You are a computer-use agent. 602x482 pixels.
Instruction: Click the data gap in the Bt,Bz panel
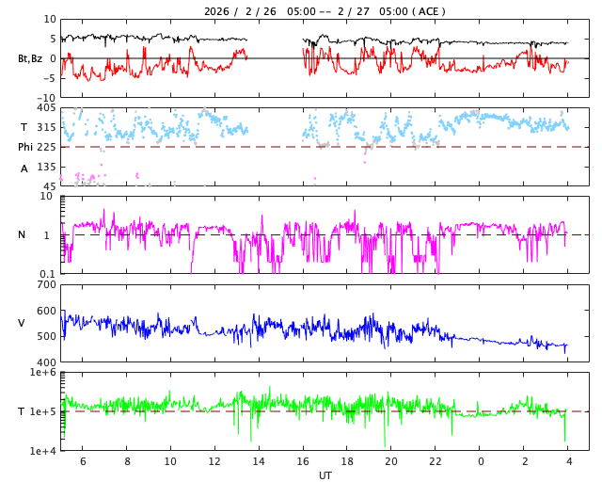pyautogui.click(x=275, y=57)
